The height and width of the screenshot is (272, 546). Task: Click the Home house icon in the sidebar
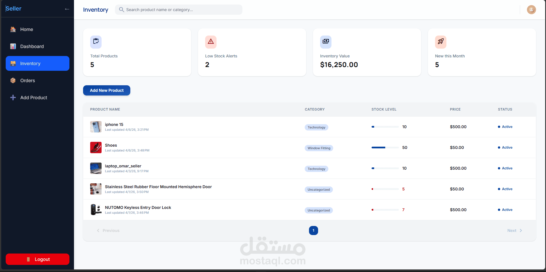13,29
